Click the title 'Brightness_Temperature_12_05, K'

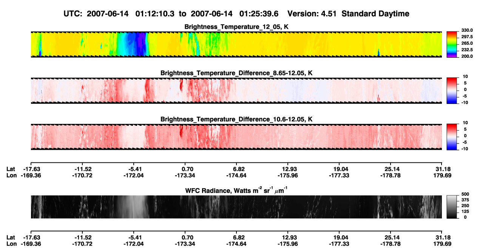[236, 27]
